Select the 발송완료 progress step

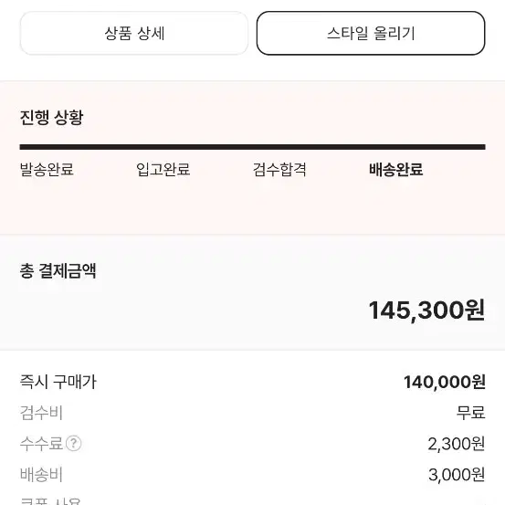(x=47, y=170)
